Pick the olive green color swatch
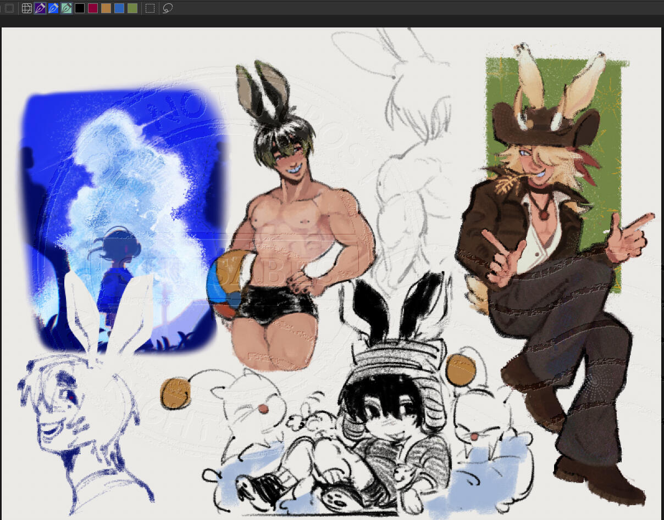The image size is (664, 520). point(132,8)
